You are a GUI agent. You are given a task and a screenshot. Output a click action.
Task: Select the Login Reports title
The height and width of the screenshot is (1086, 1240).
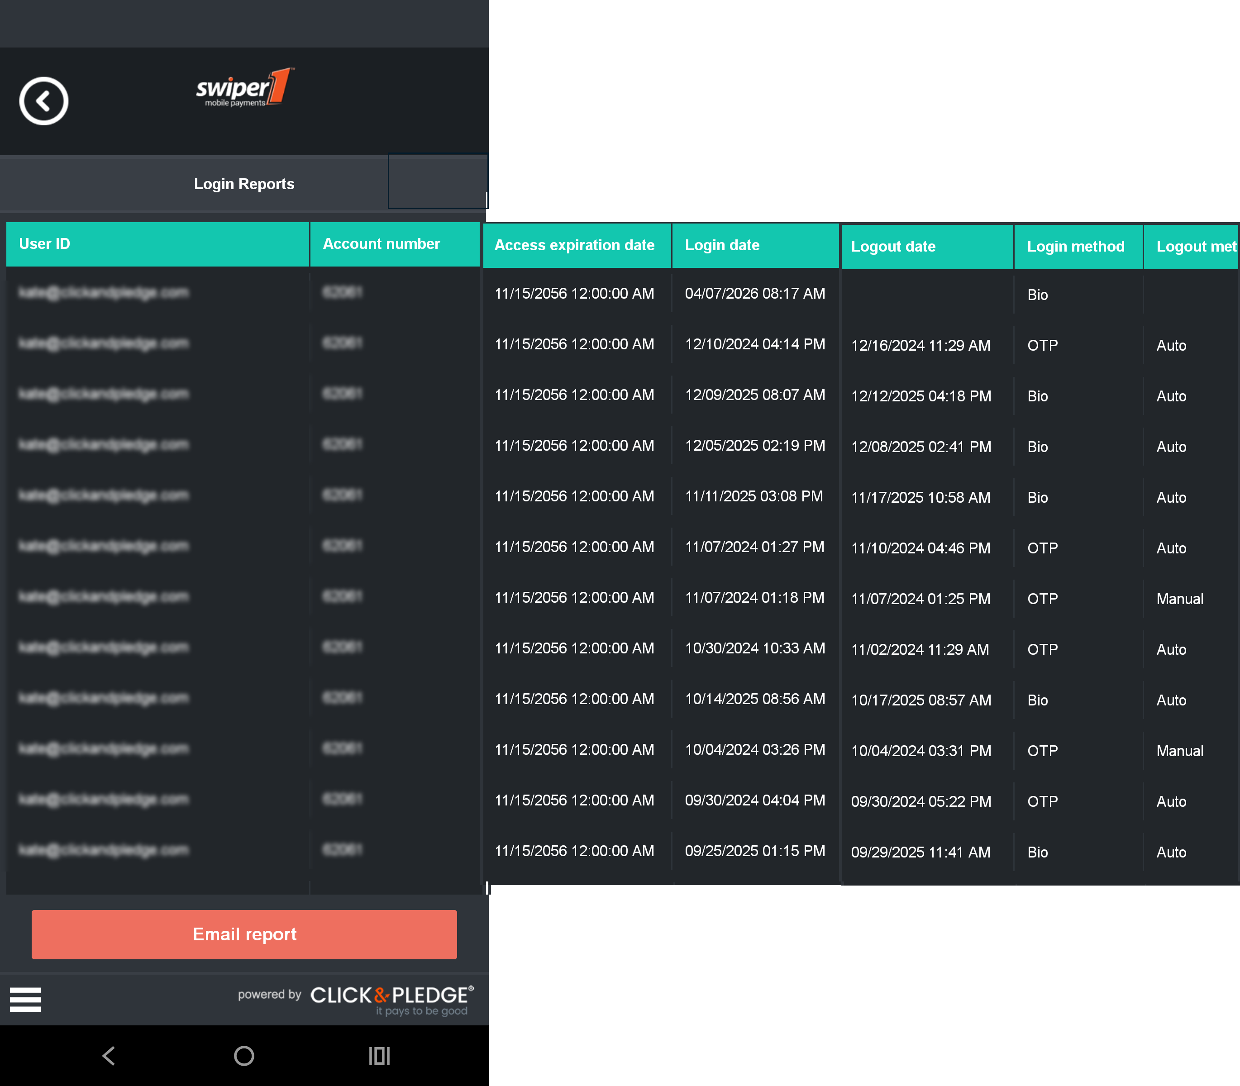(x=244, y=184)
